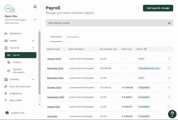Expand the account switcher chevron
Image resolution: width=178 pixels, height=120 pixels.
pyautogui.click(x=35, y=20)
